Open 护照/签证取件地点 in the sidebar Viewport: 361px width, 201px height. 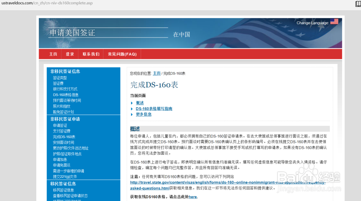click(x=67, y=154)
